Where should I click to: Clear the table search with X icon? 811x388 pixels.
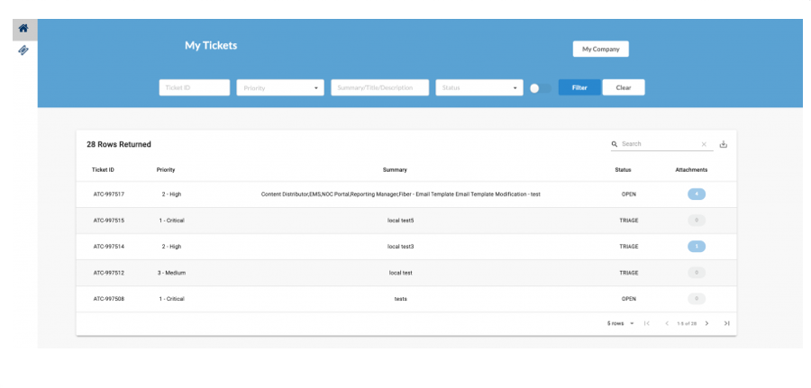[704, 144]
